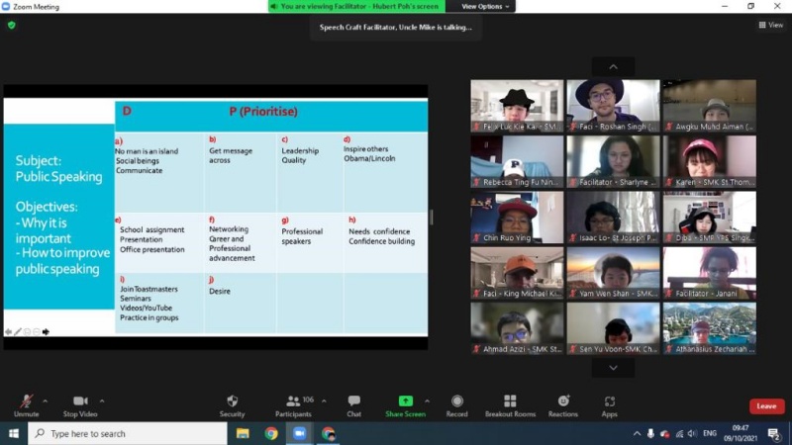Viewport: 792px width, 445px height.
Task: Select Faci - King Michael video tile
Action: 517,273
